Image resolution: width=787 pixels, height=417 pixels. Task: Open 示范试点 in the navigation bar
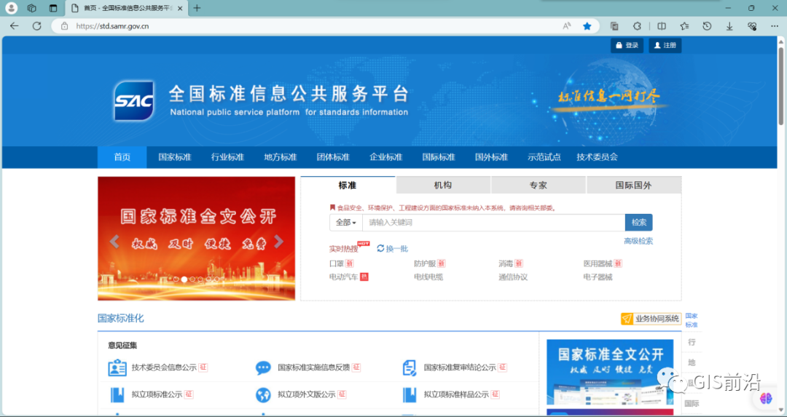(x=544, y=157)
